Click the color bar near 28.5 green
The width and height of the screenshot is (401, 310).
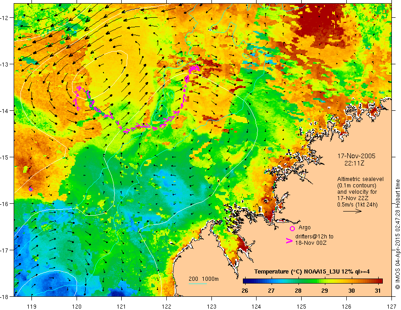click(311, 281)
